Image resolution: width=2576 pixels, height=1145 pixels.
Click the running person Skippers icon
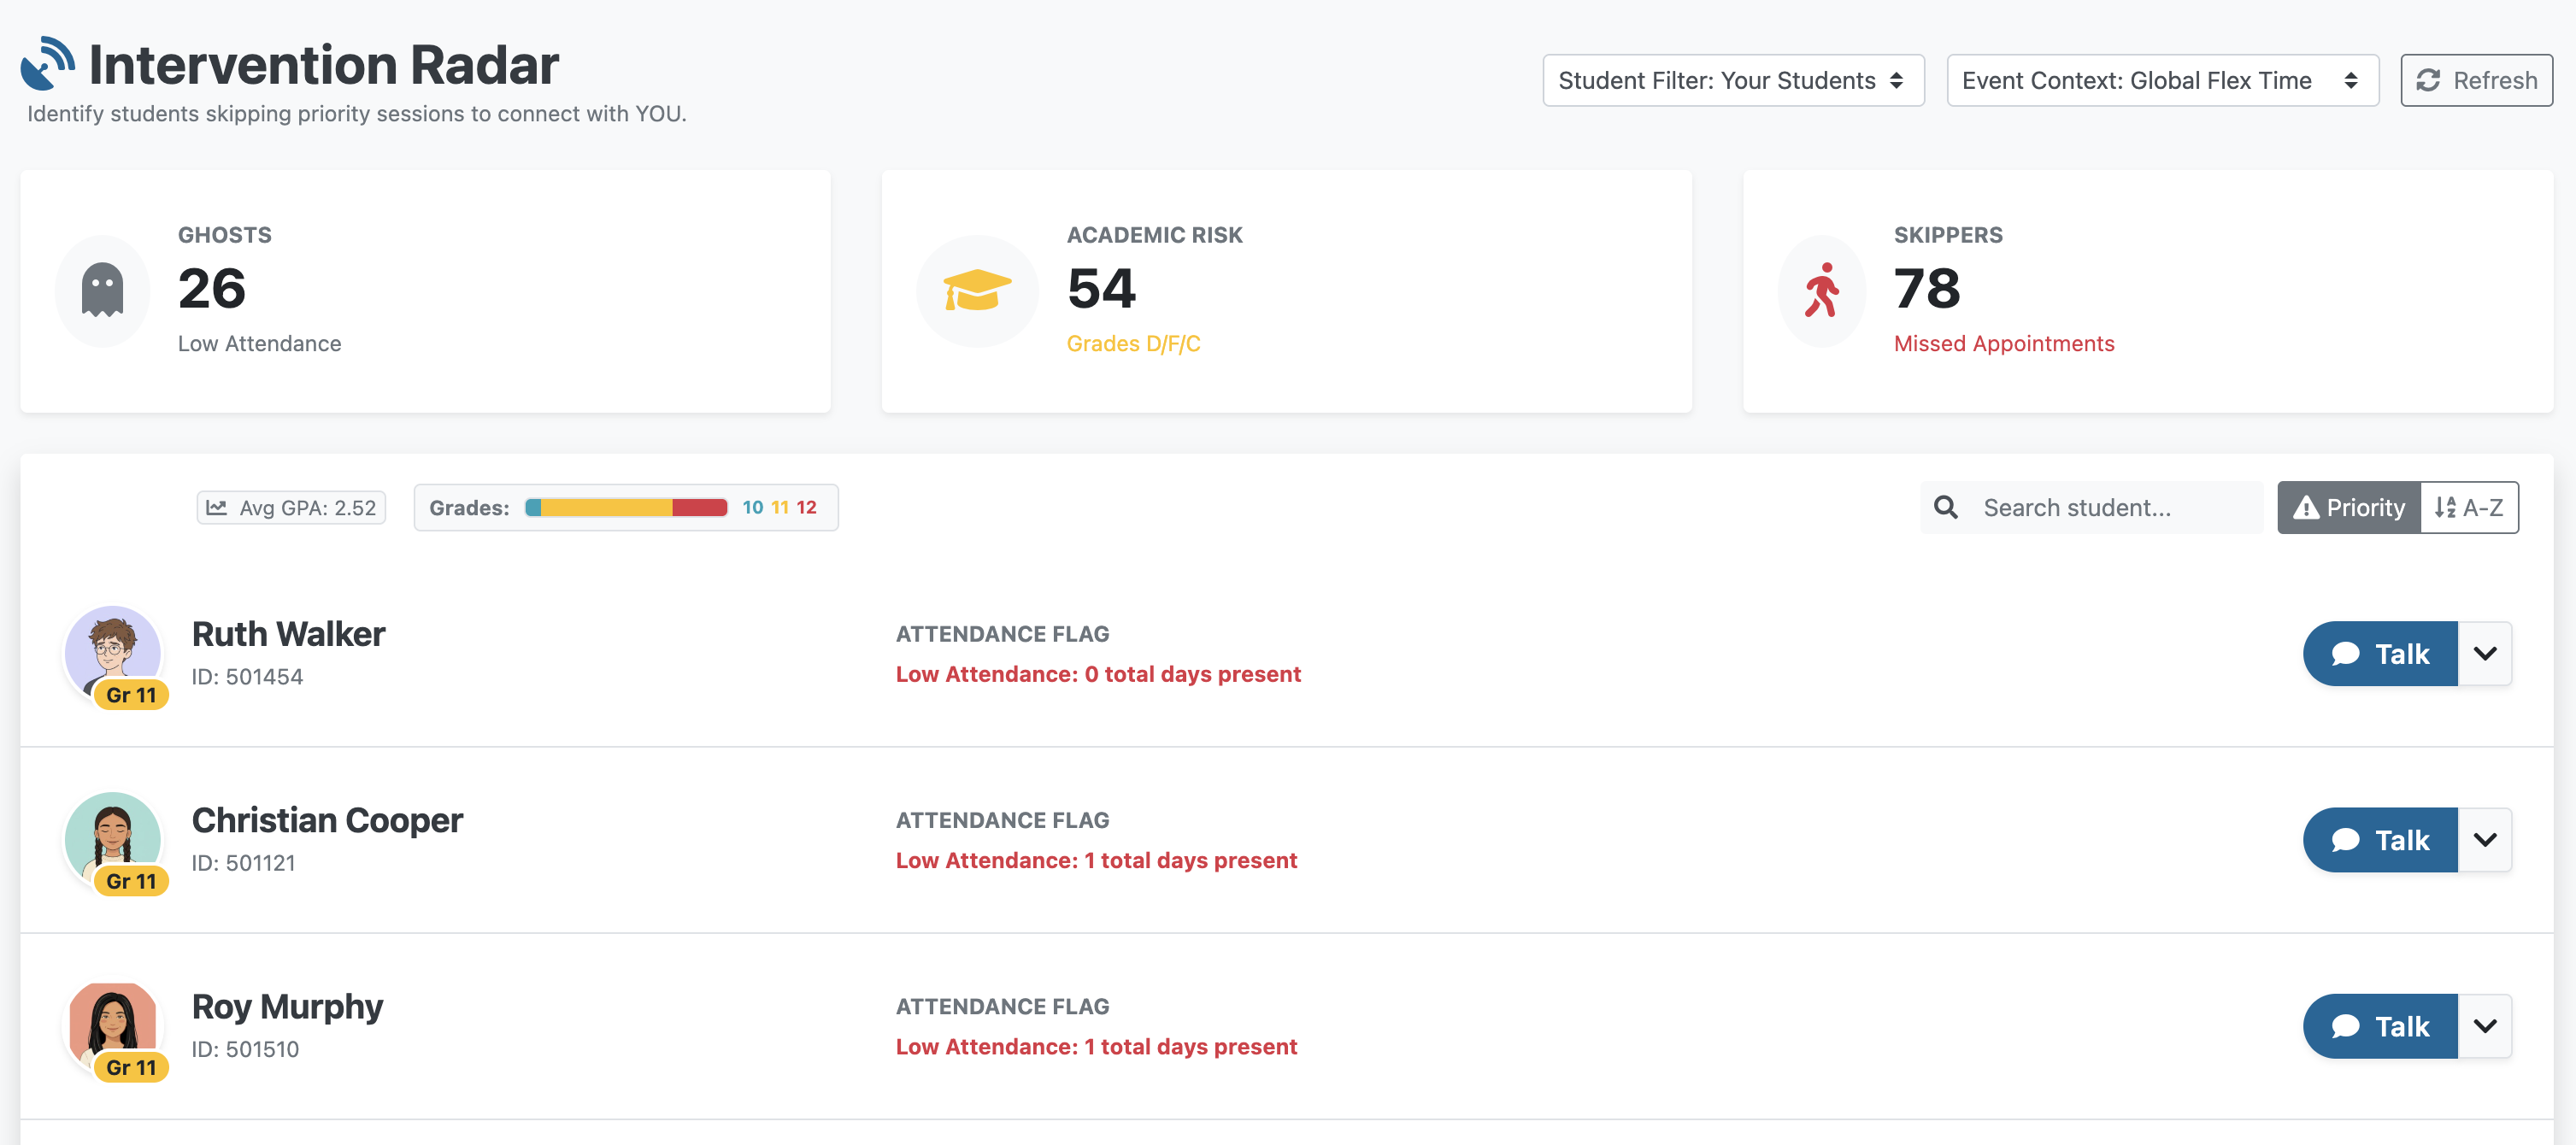coord(1822,290)
